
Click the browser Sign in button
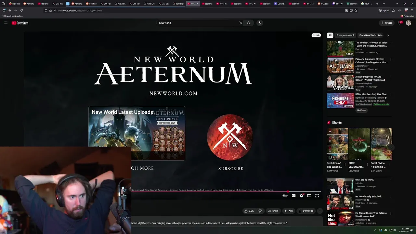pyautogui.click(x=383, y=10)
